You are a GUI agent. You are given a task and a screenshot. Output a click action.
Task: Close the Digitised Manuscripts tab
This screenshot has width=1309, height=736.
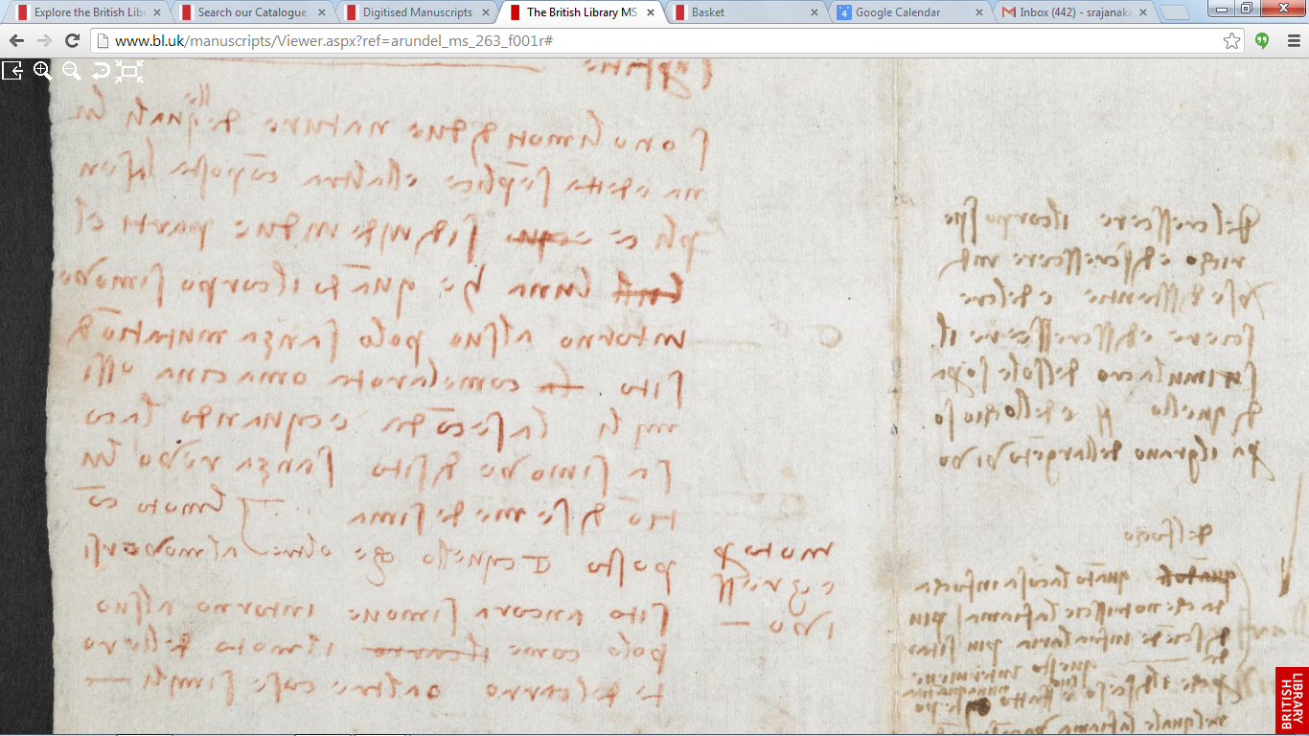487,12
